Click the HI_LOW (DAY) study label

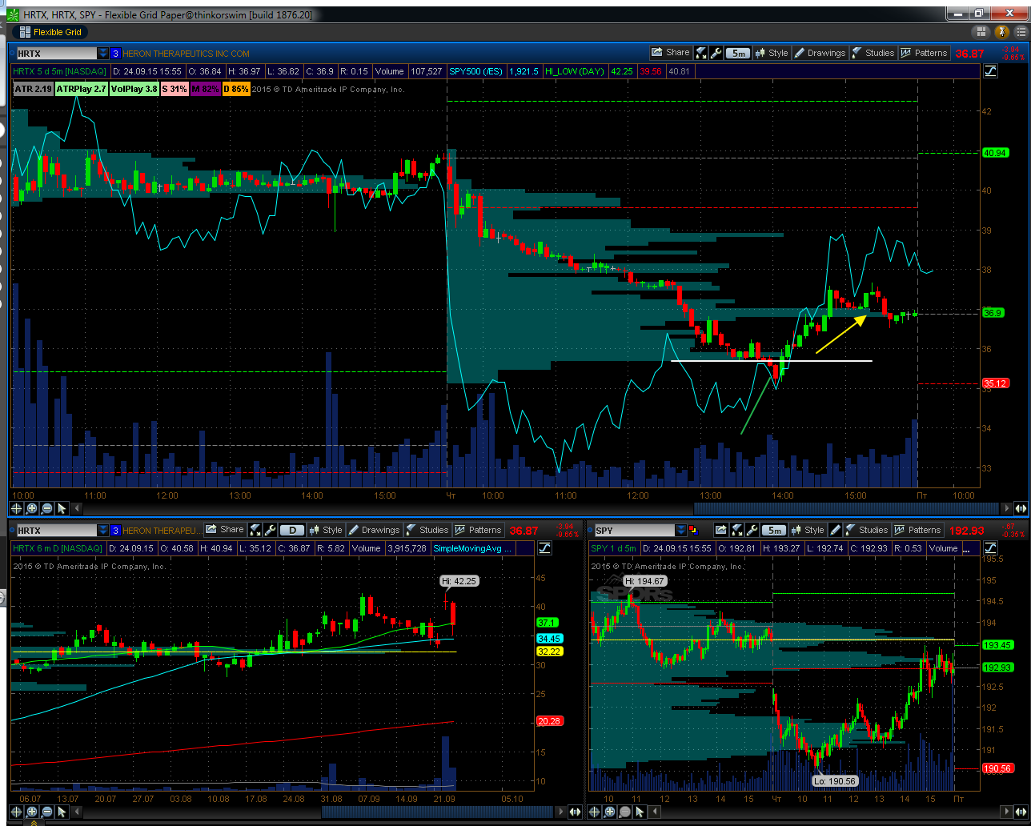(575, 71)
